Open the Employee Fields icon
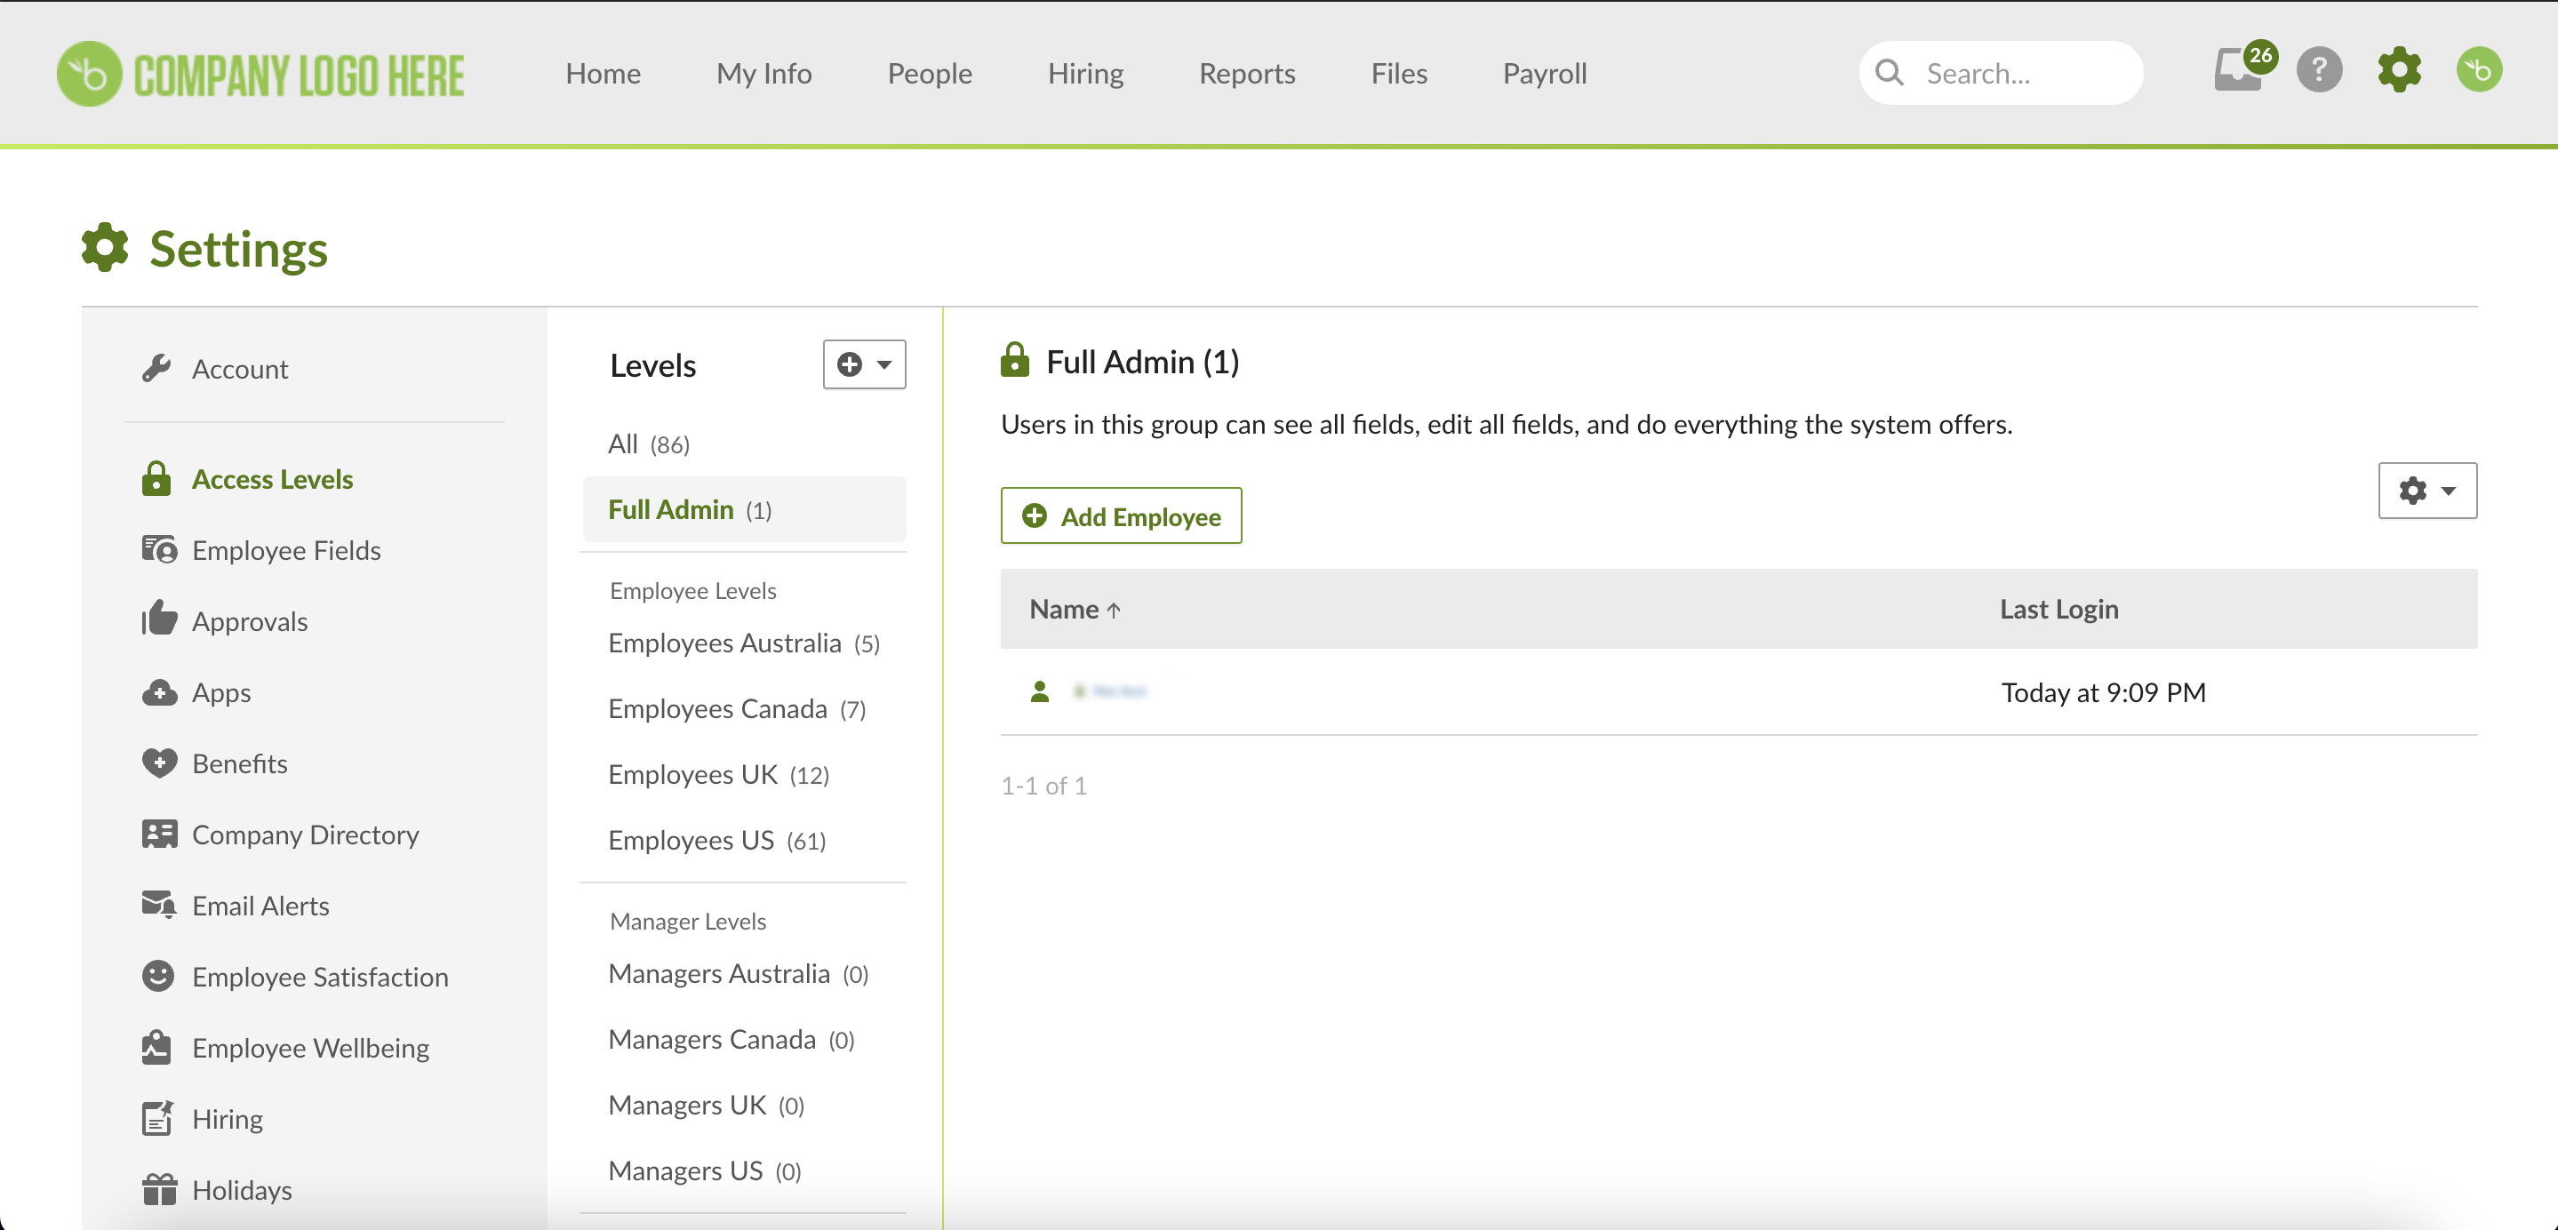This screenshot has width=2558, height=1230. click(x=158, y=549)
